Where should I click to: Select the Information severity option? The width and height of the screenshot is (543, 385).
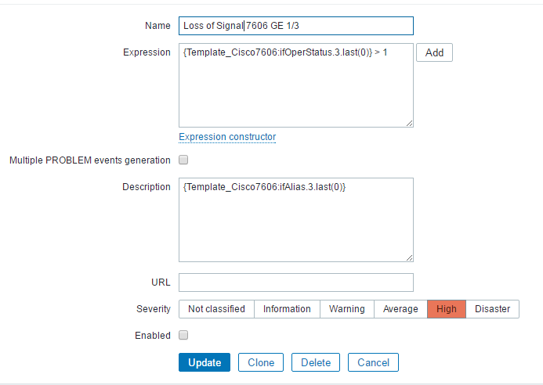click(287, 309)
